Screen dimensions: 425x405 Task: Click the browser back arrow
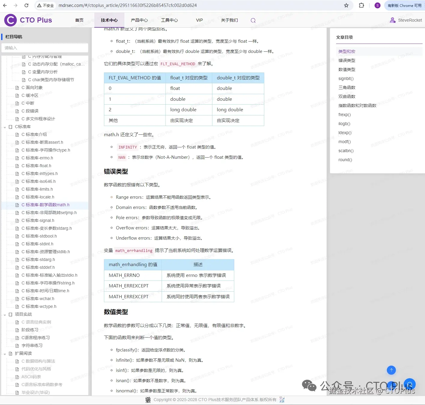pos(5,5)
